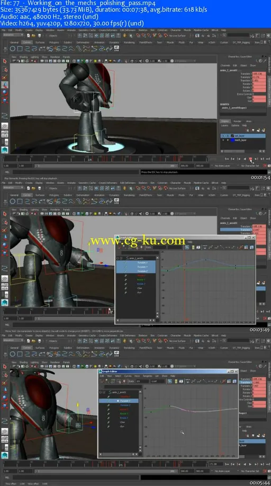Open Animation menu set dropdown, 00:01:54 frame
Screen dimensions: 271x486
[13, 35]
